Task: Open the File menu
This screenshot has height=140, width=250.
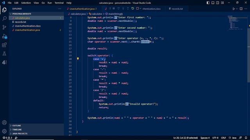Action: [9, 3]
